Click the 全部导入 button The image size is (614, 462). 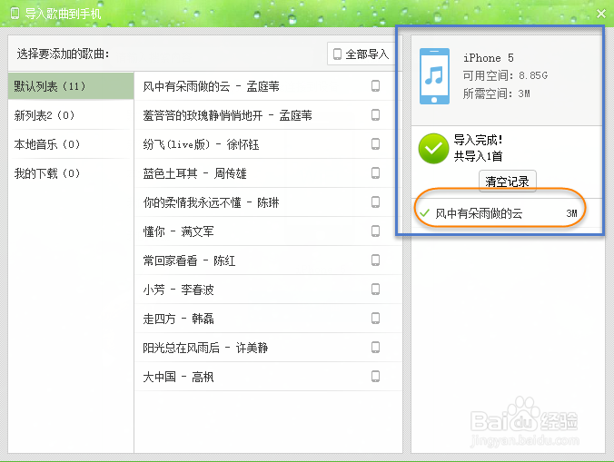[x=361, y=54]
